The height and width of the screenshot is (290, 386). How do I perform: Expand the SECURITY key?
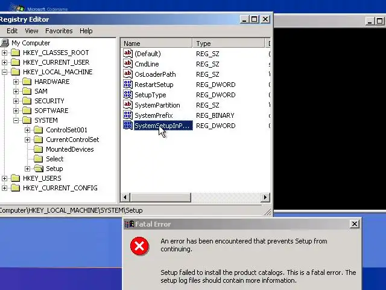point(16,101)
